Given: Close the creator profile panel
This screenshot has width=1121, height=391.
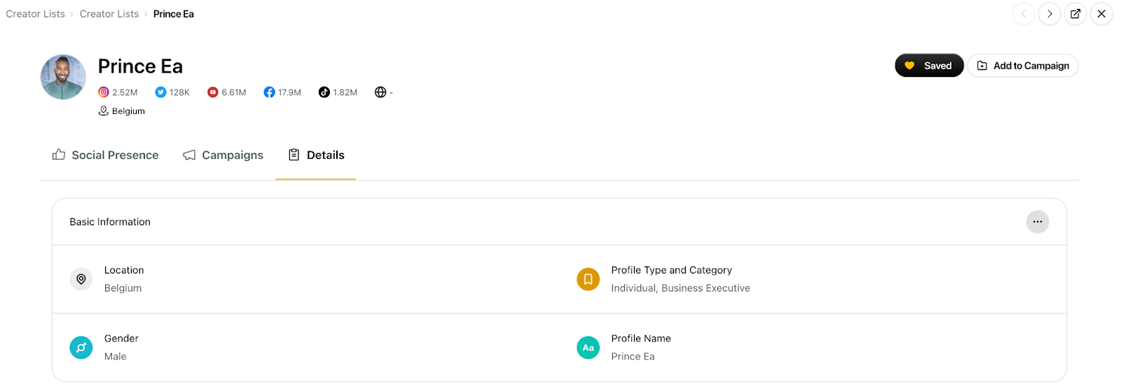Looking at the screenshot, I should tap(1101, 14).
